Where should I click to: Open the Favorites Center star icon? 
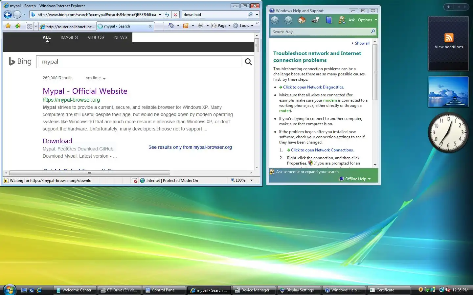pos(8,26)
